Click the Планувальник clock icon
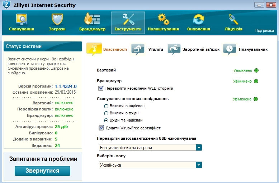The width and height of the screenshot is (279, 183). [x=230, y=49]
